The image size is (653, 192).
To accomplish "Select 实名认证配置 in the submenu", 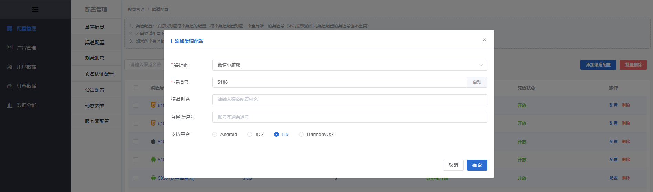I will [99, 74].
